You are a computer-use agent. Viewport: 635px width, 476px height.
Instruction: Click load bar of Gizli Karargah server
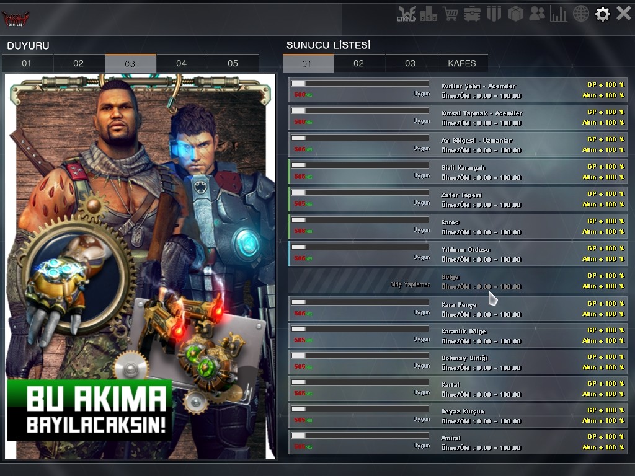(360, 165)
